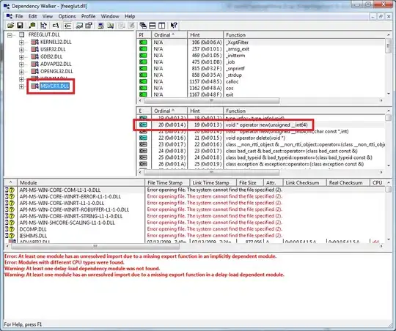Click the KERNEL32.DLL module icon in tree
Viewport: 396px width, 331px height.
coord(35,42)
